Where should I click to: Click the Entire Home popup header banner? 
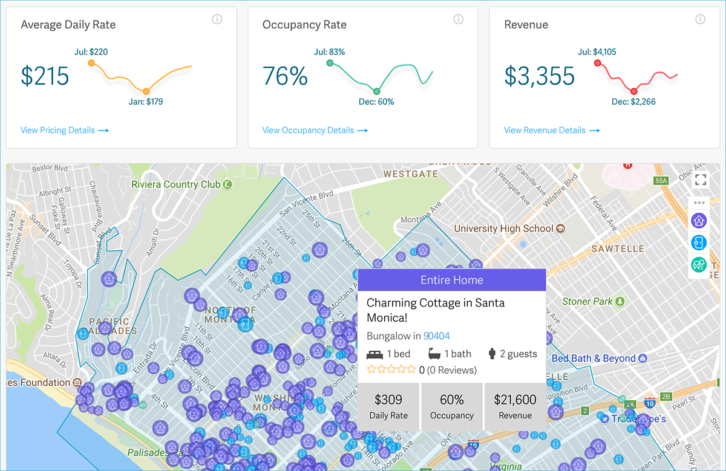pos(452,279)
